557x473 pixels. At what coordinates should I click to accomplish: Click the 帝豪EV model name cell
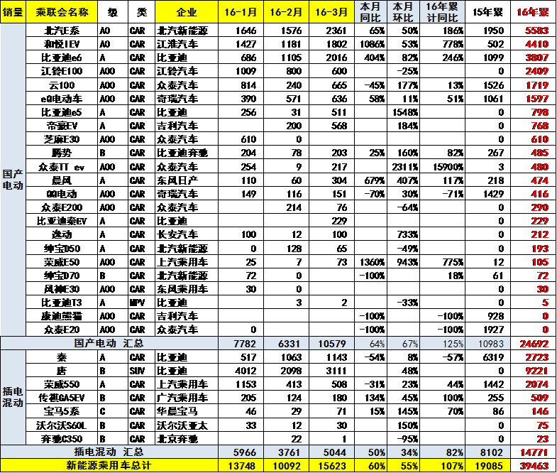click(x=62, y=126)
